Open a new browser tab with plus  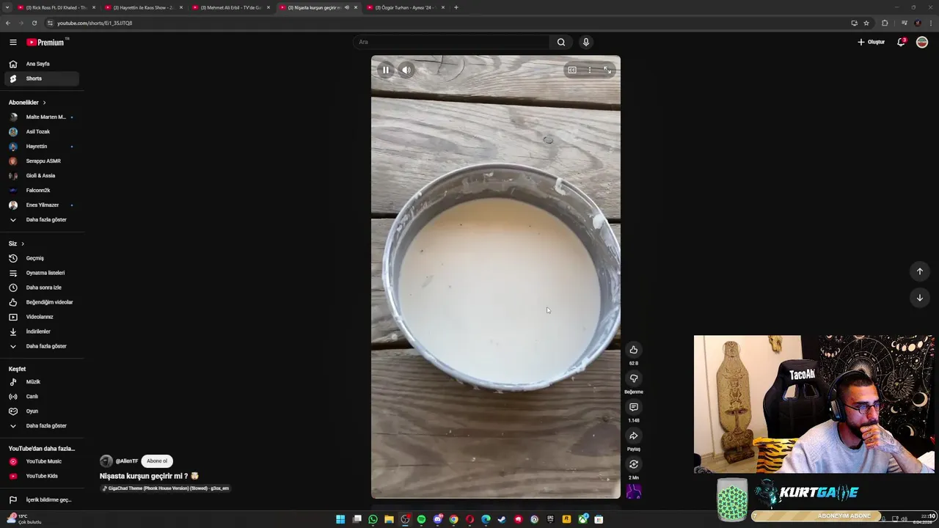[x=456, y=7]
